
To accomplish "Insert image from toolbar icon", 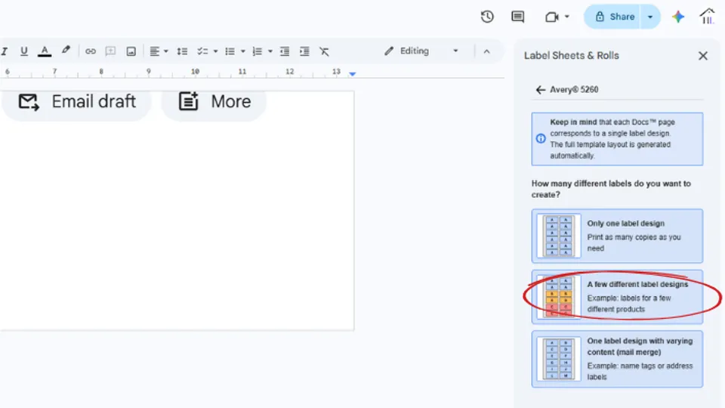I will pos(131,51).
